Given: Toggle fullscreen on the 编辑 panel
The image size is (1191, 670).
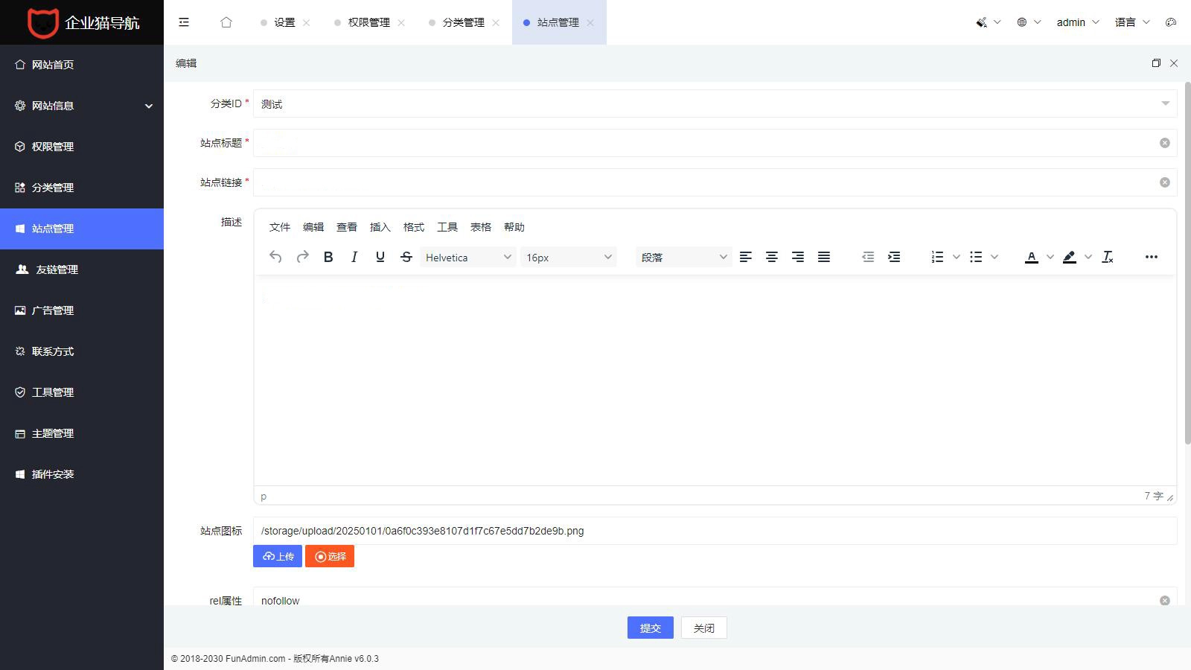Looking at the screenshot, I should pos(1155,63).
